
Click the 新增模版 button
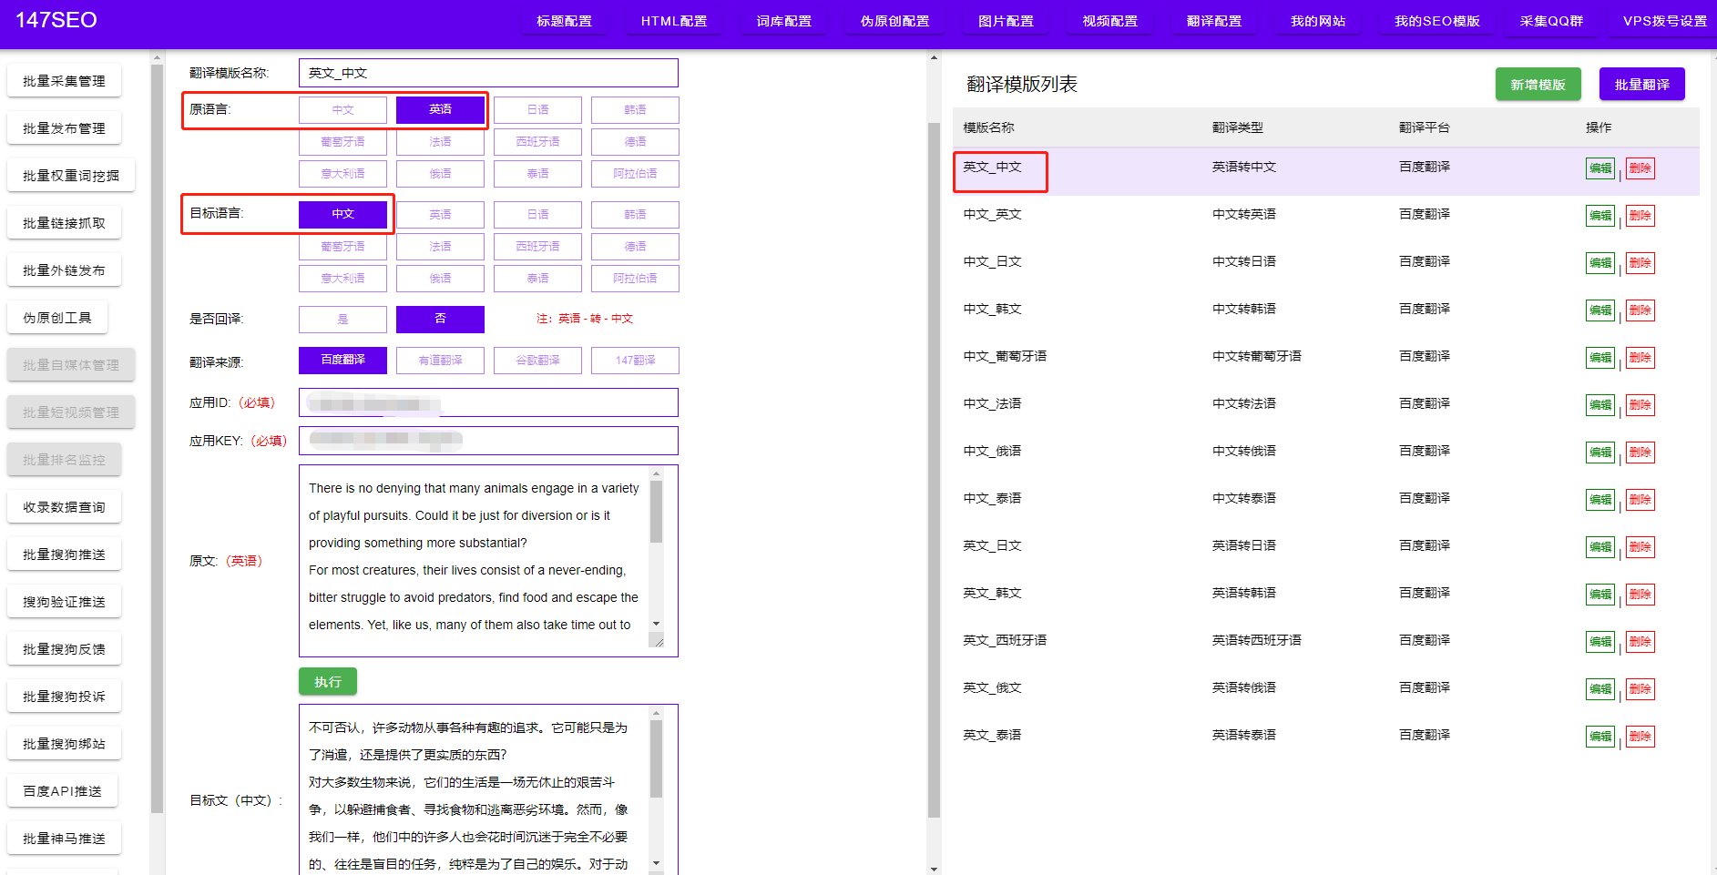click(x=1538, y=84)
